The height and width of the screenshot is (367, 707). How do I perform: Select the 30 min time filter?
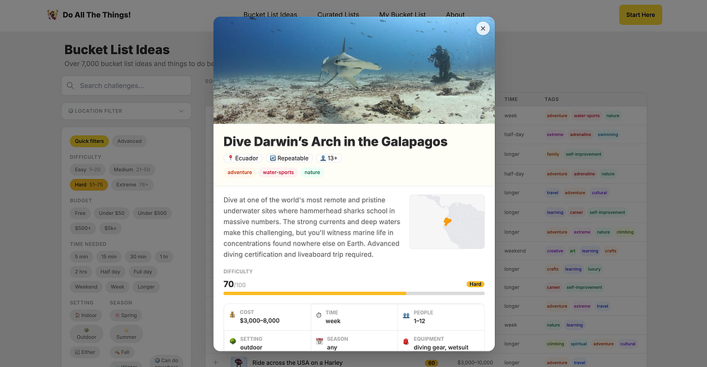[x=138, y=257]
